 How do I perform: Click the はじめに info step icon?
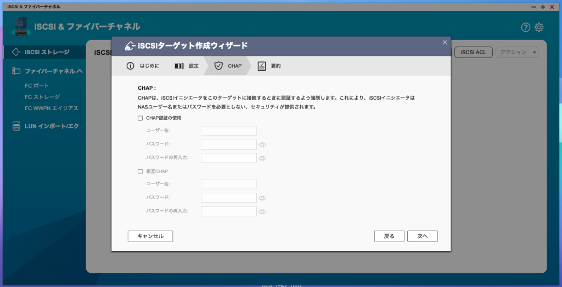click(130, 66)
